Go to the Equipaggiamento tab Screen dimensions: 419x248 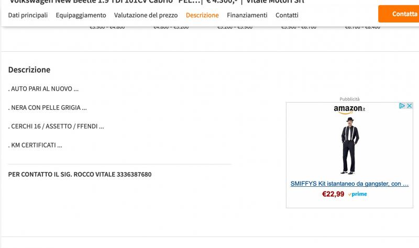(81, 15)
